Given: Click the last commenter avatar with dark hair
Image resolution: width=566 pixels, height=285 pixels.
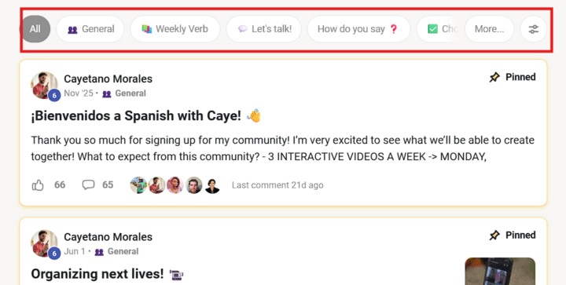Looking at the screenshot, I should click(x=212, y=185).
